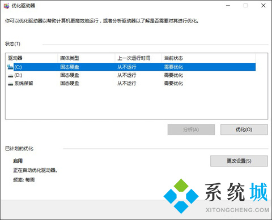Click the C: drive icon
This screenshot has width=272, height=220.
click(x=10, y=67)
